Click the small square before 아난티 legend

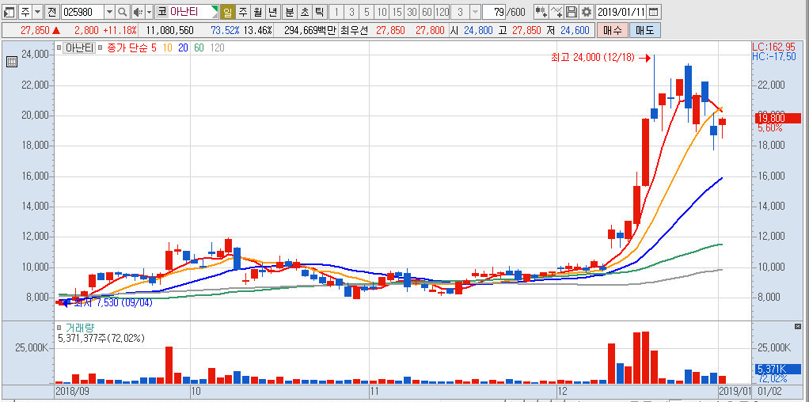click(x=59, y=48)
